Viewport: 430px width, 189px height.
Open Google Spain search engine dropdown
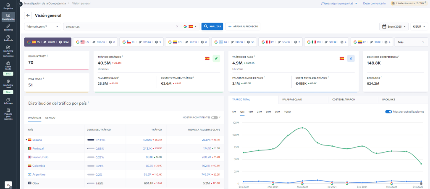point(191,26)
